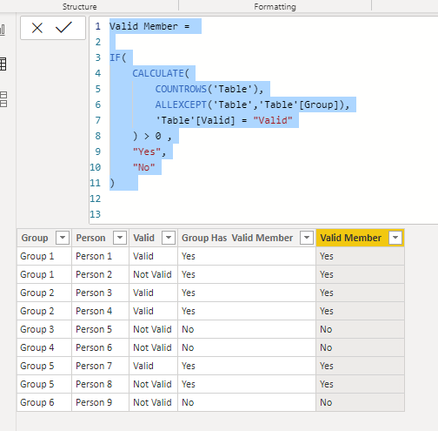Select the Person 7 cell
This screenshot has width=438, height=431.
[100, 366]
